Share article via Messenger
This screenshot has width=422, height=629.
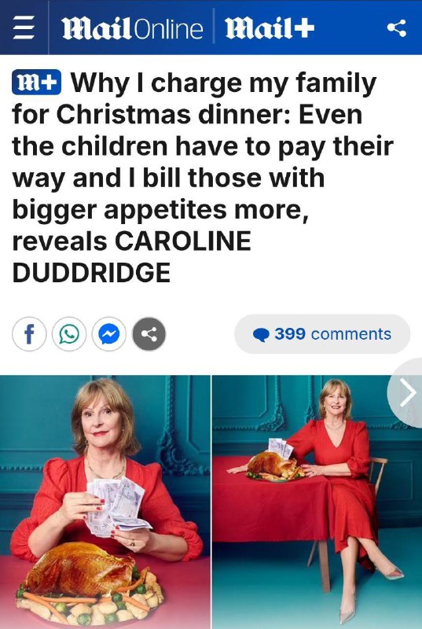pos(109,334)
